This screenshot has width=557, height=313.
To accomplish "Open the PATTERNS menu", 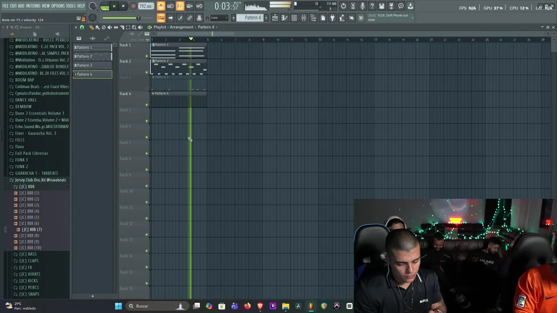I will 33,6.
